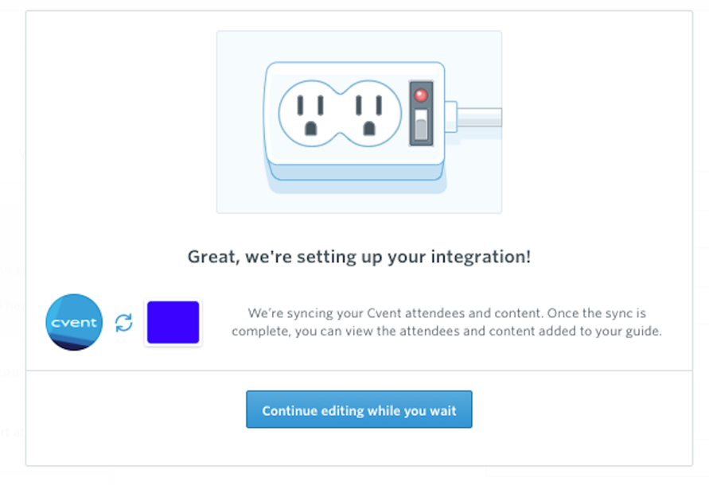The width and height of the screenshot is (709, 485).
Task: Select the solid blue guide square
Action: [x=173, y=322]
